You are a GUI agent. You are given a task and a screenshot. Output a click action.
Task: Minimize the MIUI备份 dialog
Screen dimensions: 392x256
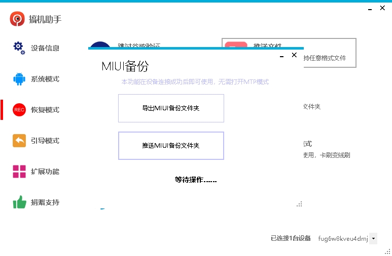(x=282, y=57)
